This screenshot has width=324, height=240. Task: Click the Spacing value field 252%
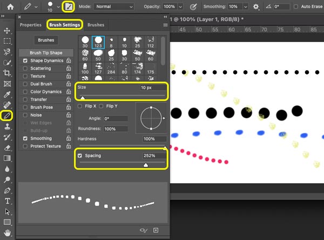click(154, 156)
